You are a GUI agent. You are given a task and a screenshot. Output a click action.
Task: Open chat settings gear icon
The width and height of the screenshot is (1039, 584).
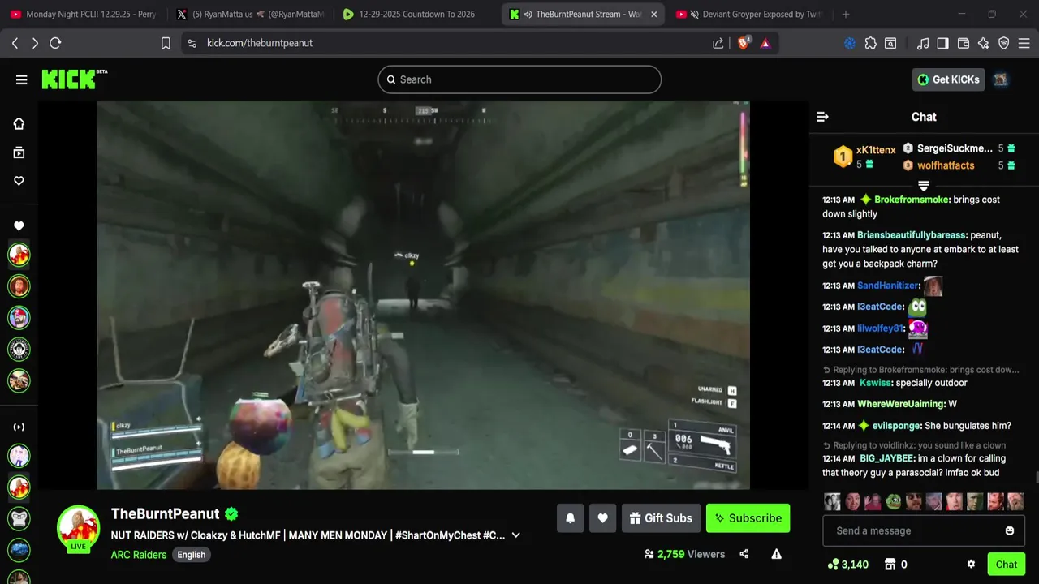tap(971, 565)
